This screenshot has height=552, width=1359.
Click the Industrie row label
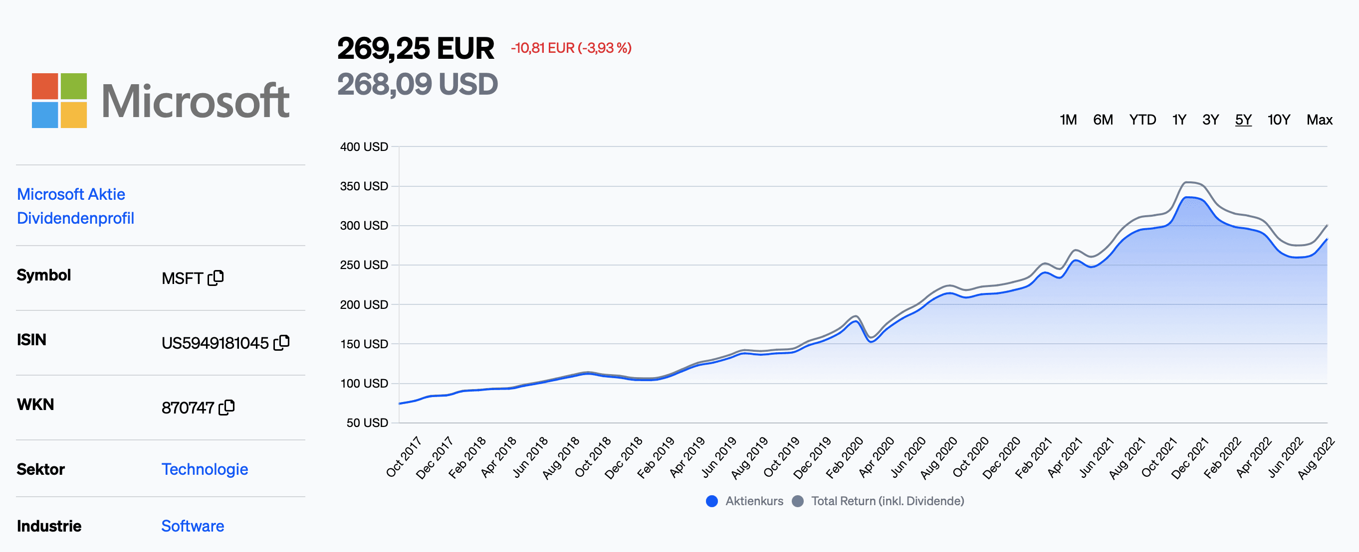(49, 526)
